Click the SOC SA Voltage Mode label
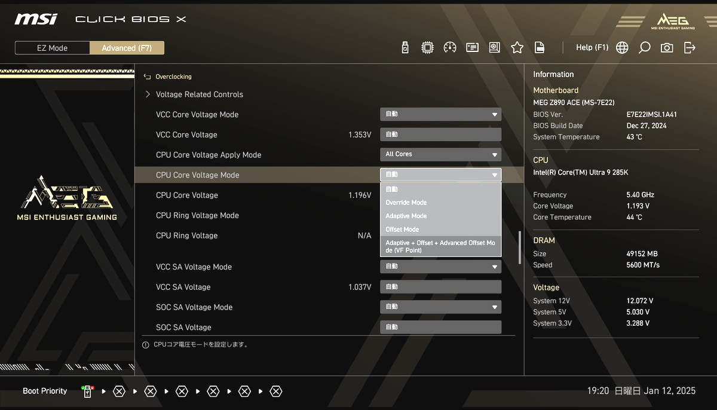This screenshot has width=717, height=410. [194, 307]
